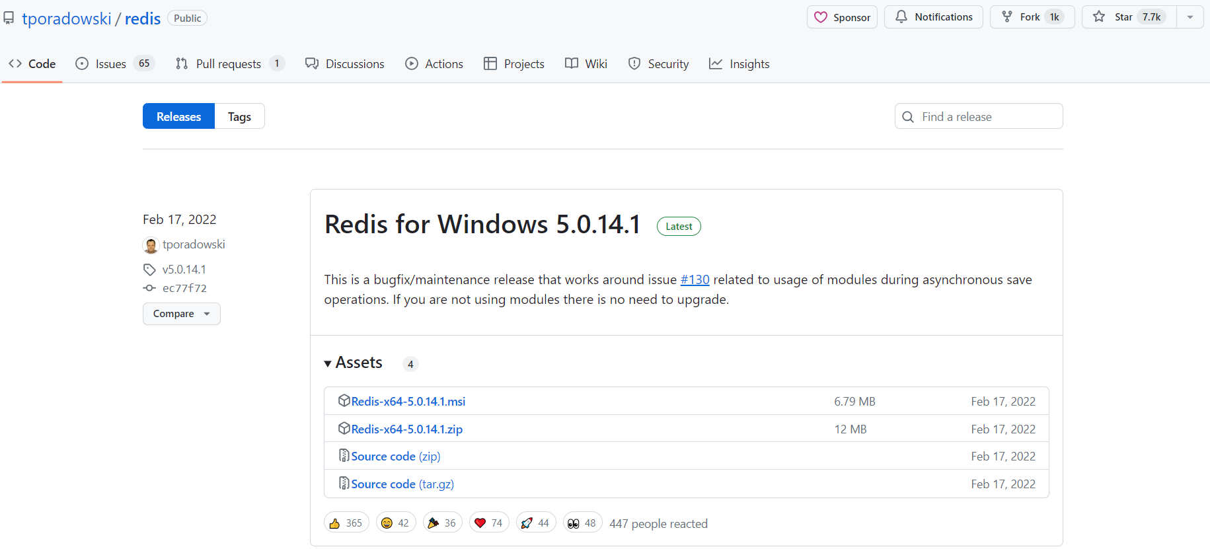Click the heart icon in Sponsor button
This screenshot has height=549, width=1210.
click(x=821, y=17)
